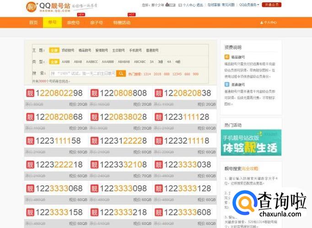Click 靓 icon beside 1223111128

point(159,117)
